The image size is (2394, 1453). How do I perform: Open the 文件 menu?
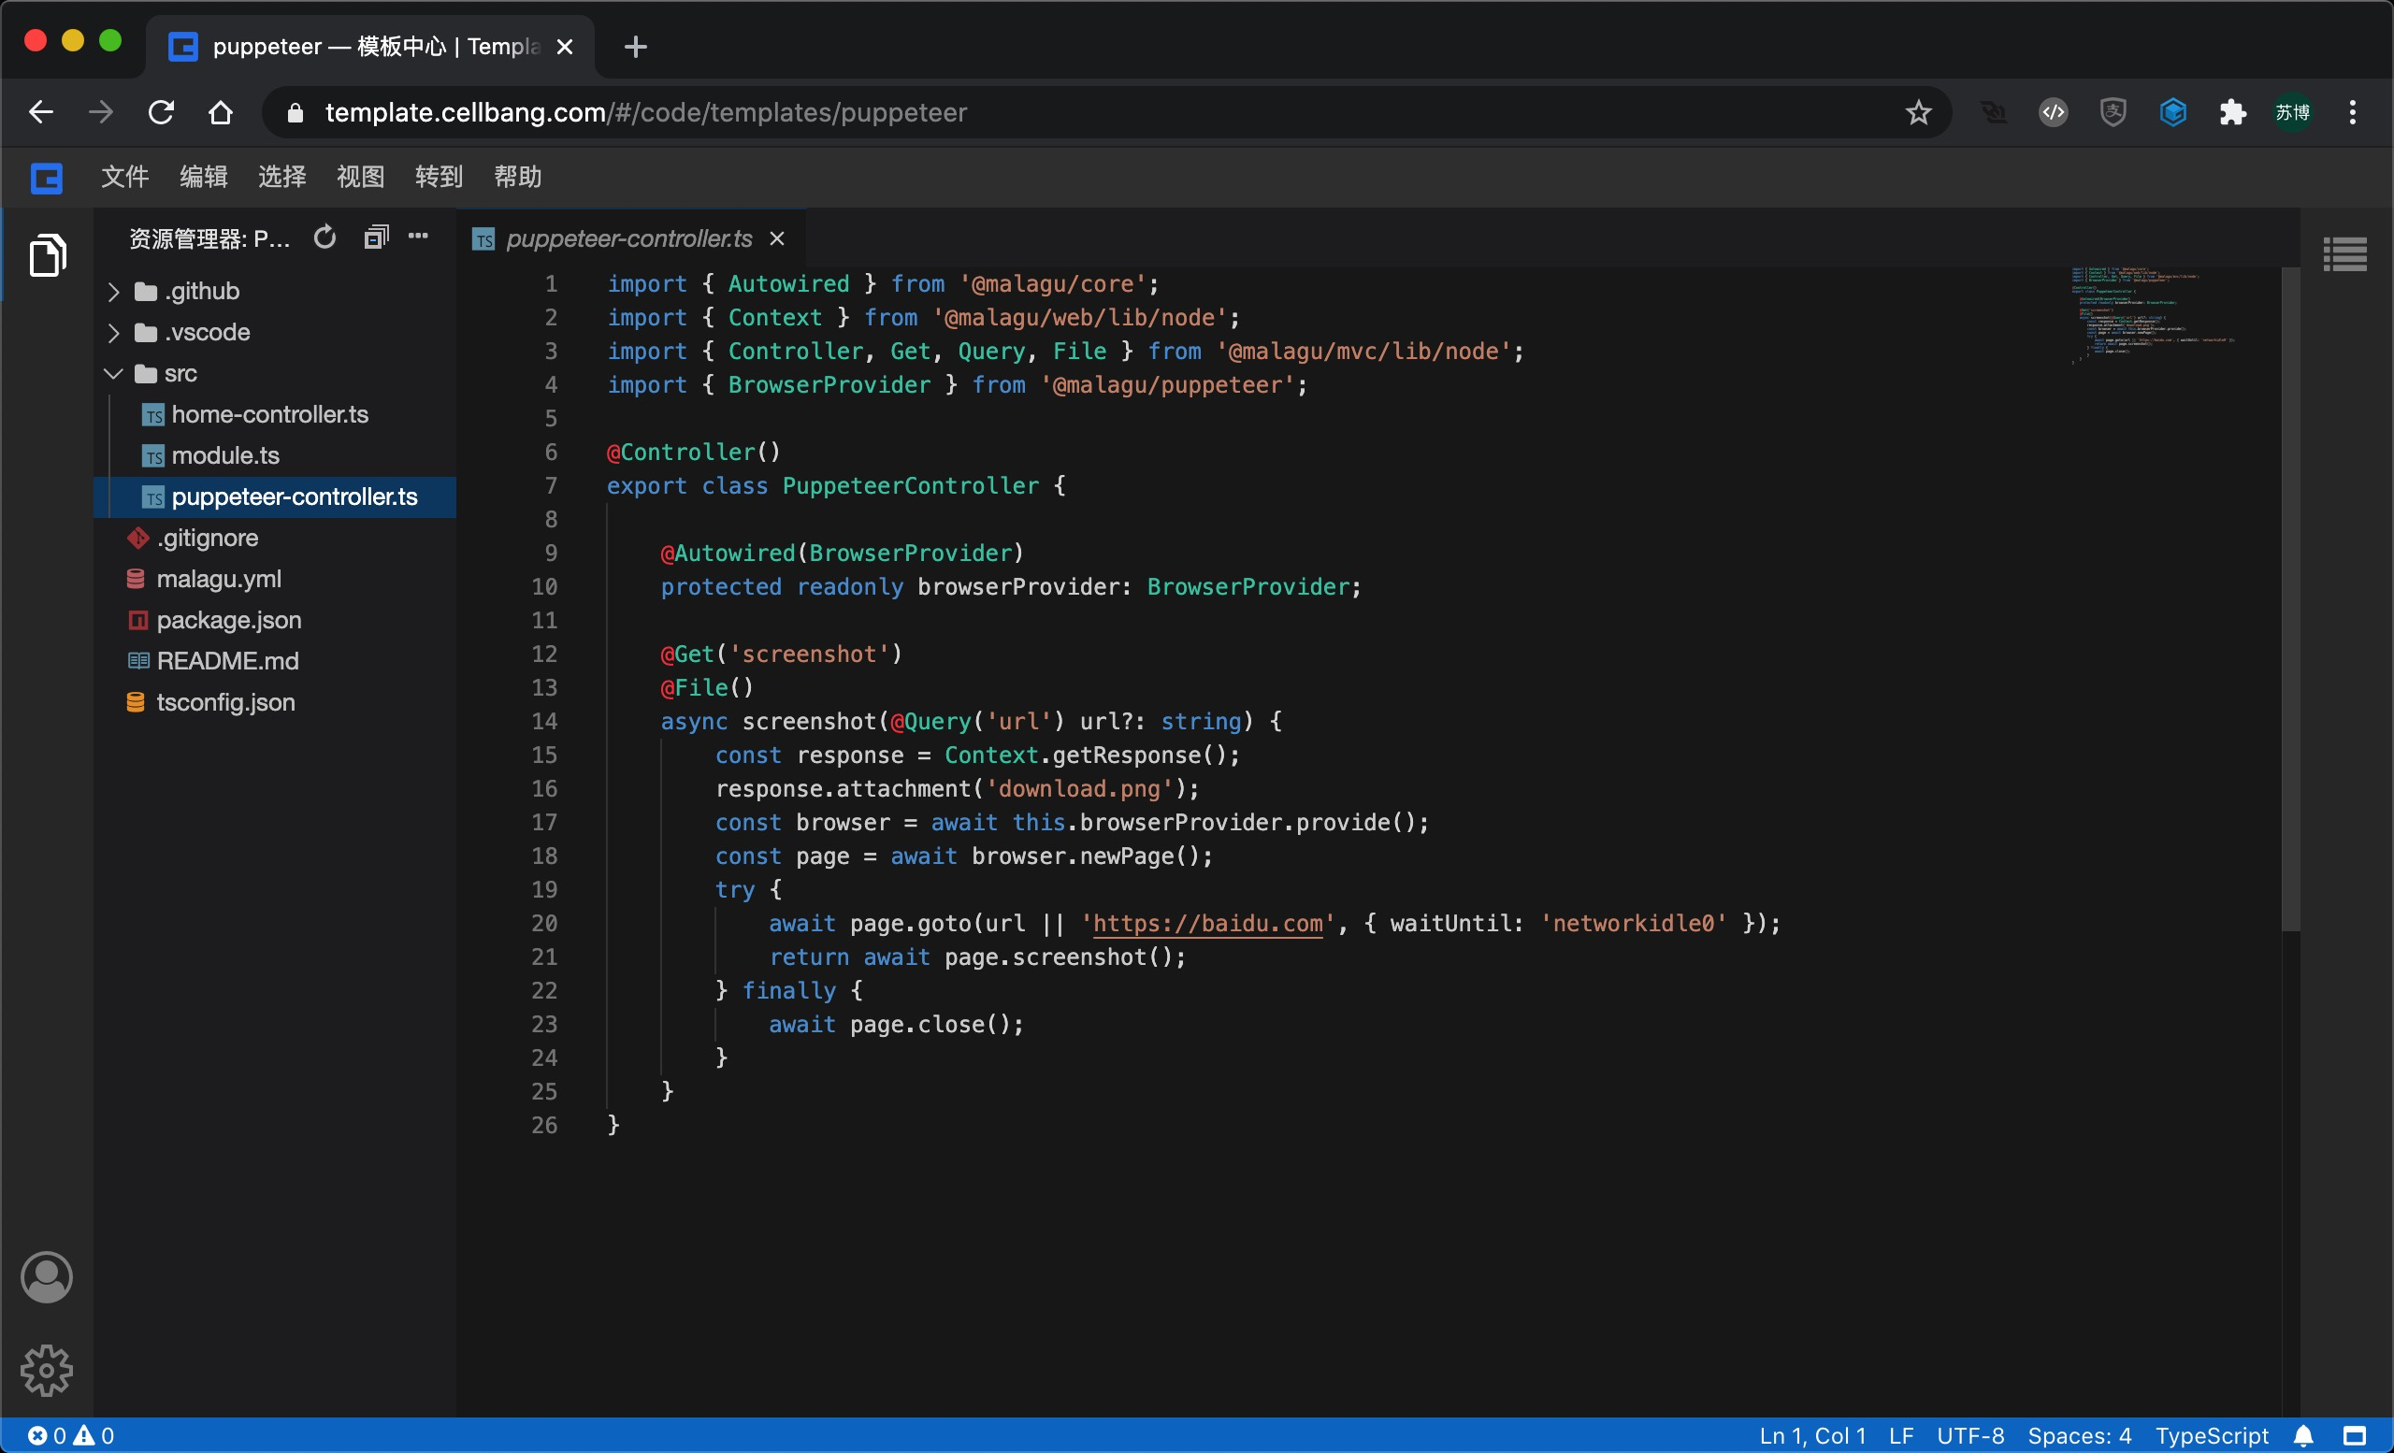tap(124, 177)
